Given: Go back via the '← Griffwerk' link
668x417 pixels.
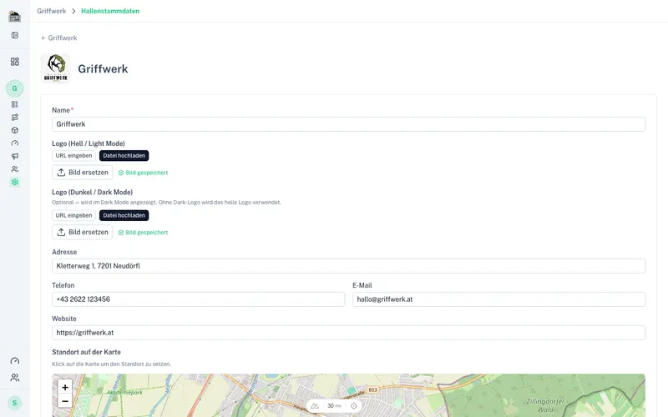Looking at the screenshot, I should tap(58, 38).
